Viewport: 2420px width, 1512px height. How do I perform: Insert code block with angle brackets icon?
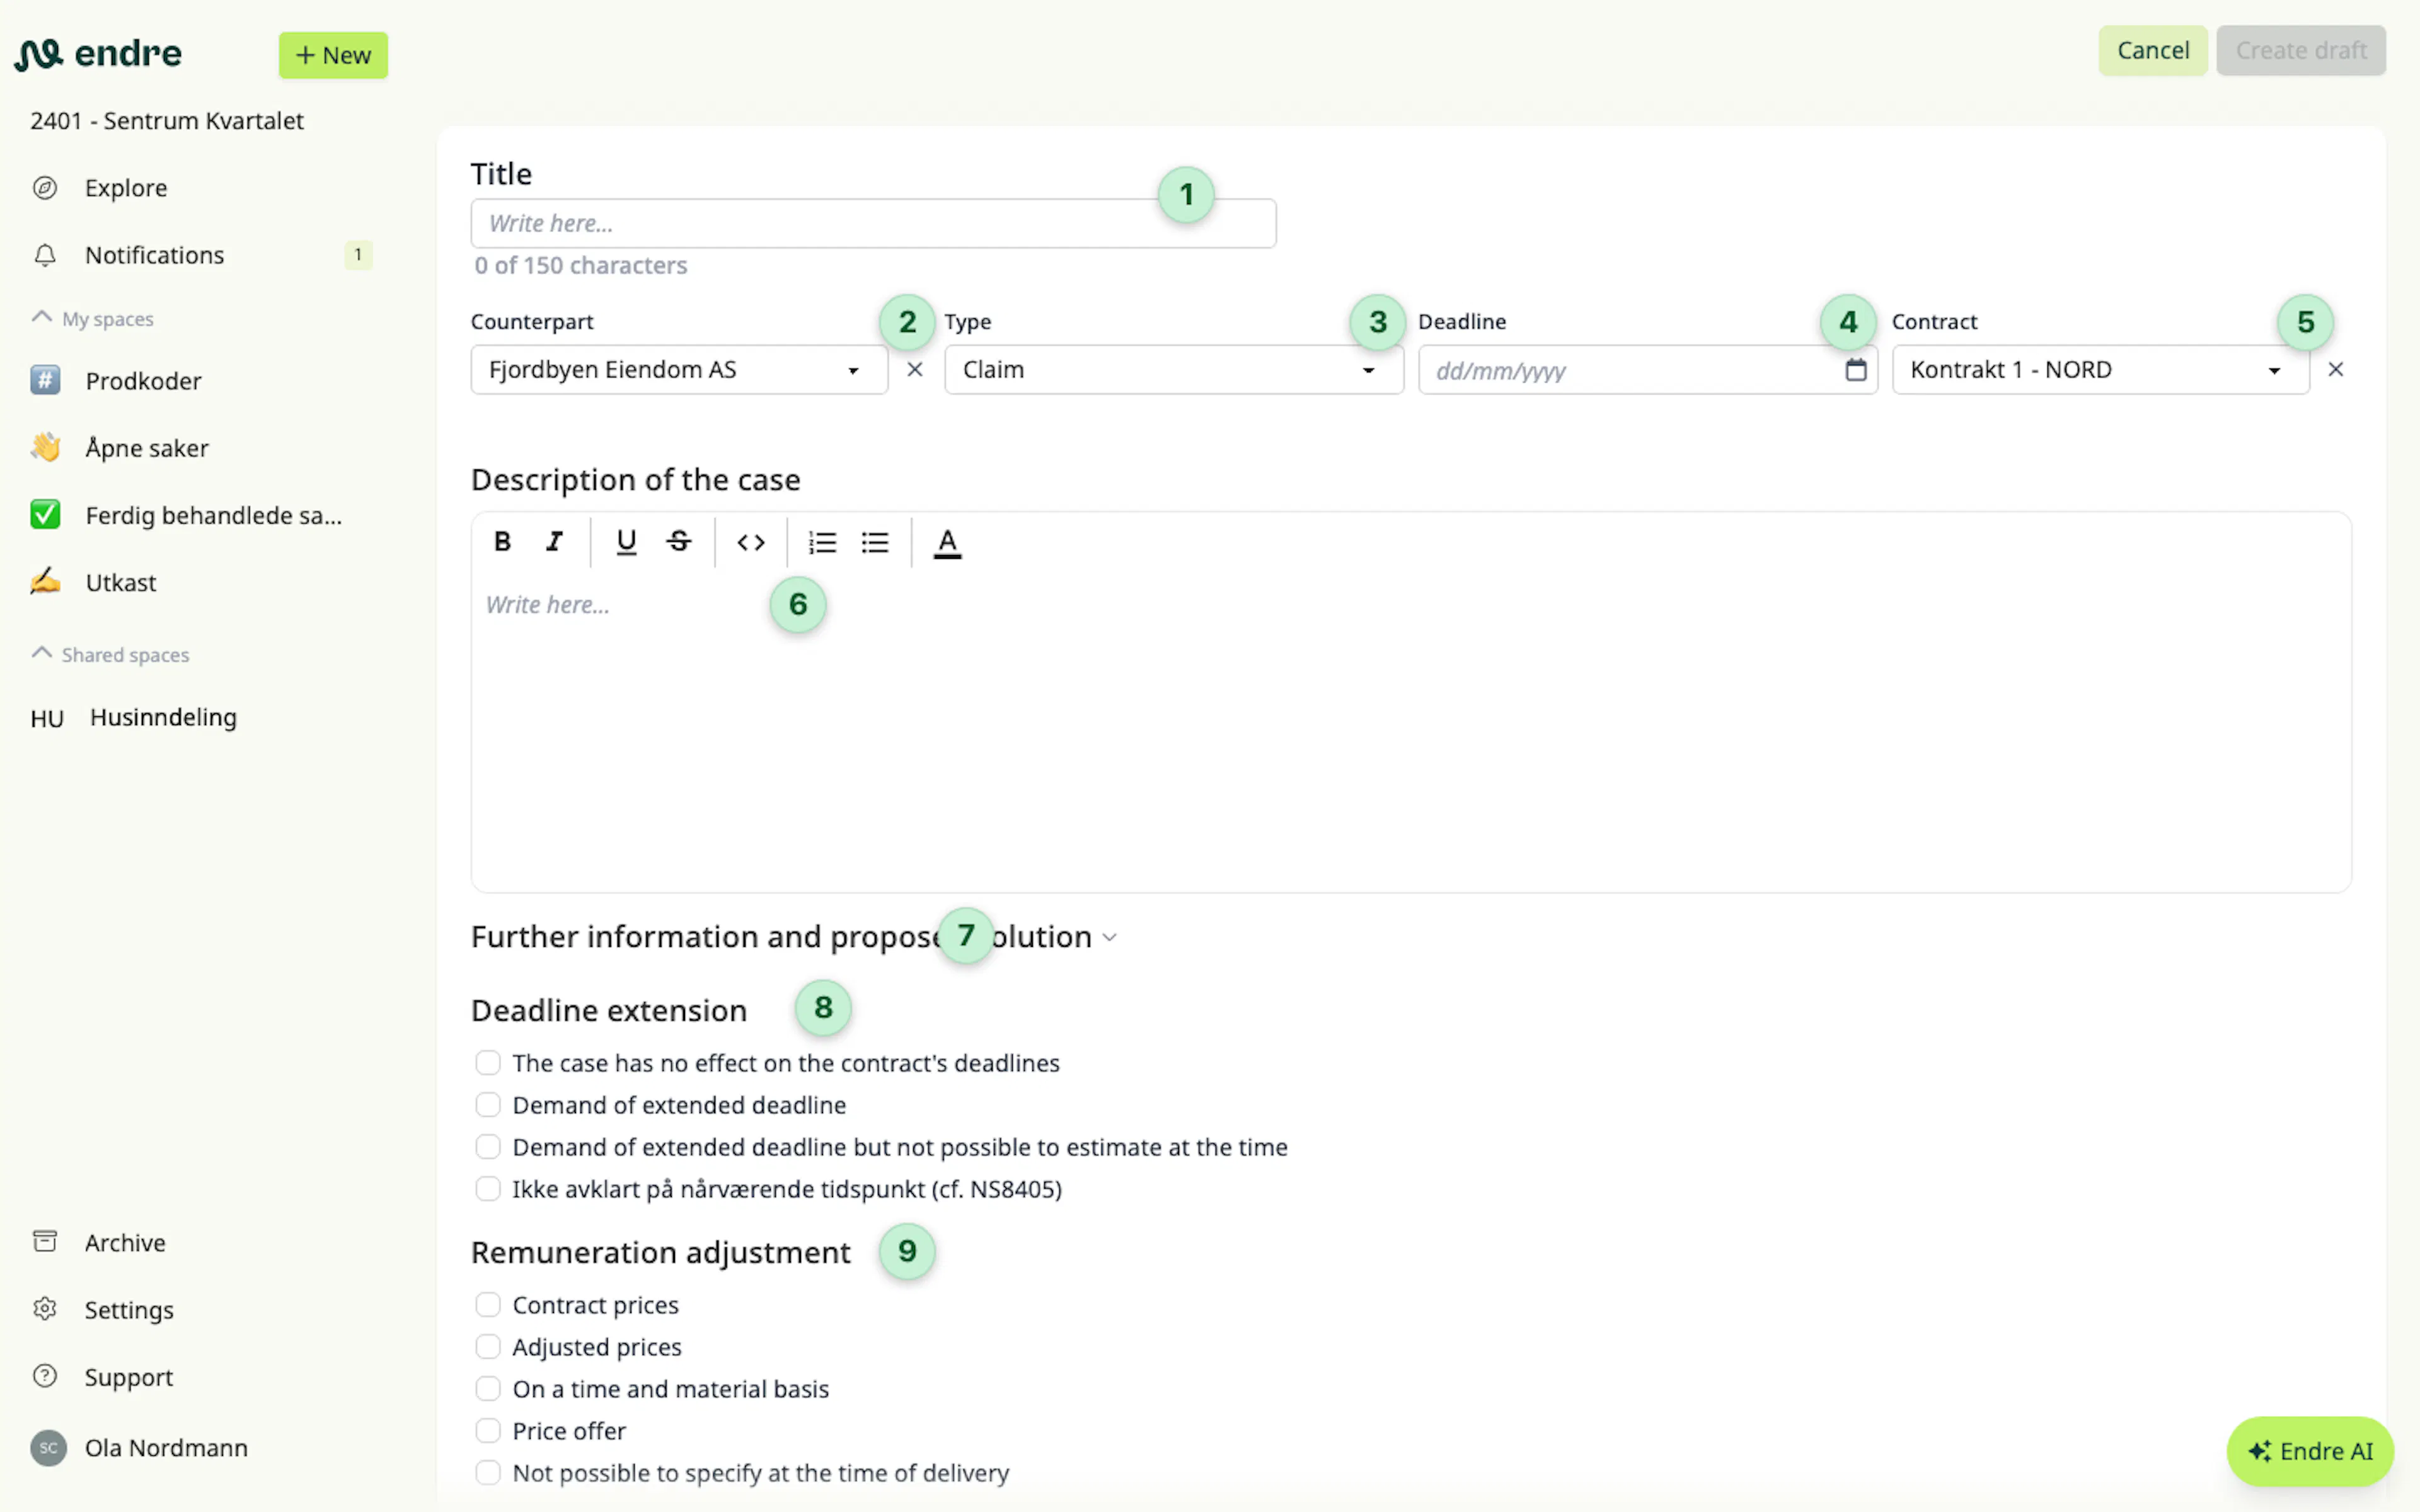point(751,542)
